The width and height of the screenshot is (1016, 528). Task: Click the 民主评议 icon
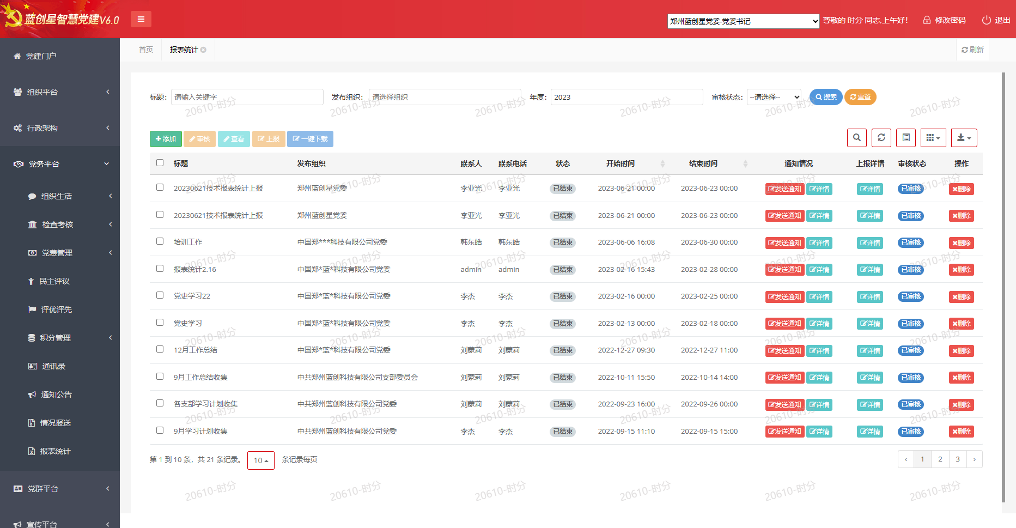point(31,281)
